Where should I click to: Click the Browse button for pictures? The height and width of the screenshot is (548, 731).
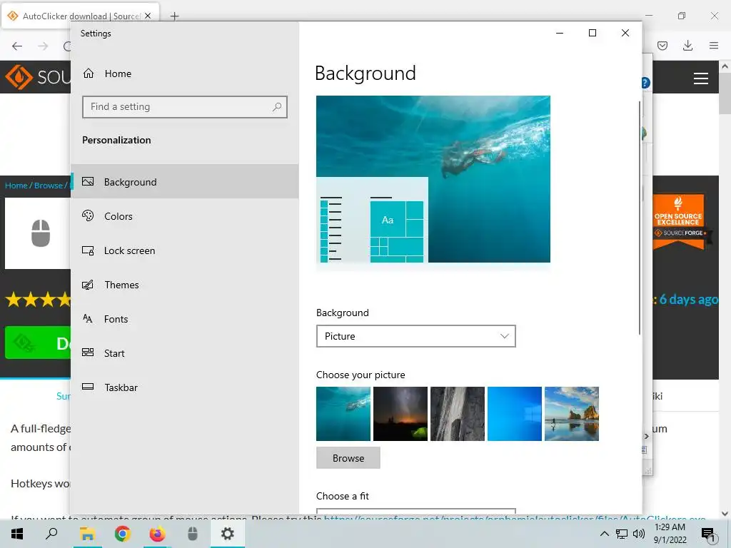[x=348, y=458]
